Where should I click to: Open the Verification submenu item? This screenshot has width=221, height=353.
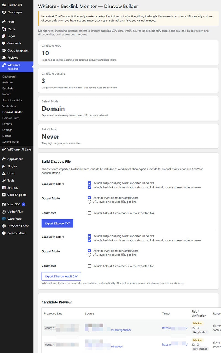9,106
